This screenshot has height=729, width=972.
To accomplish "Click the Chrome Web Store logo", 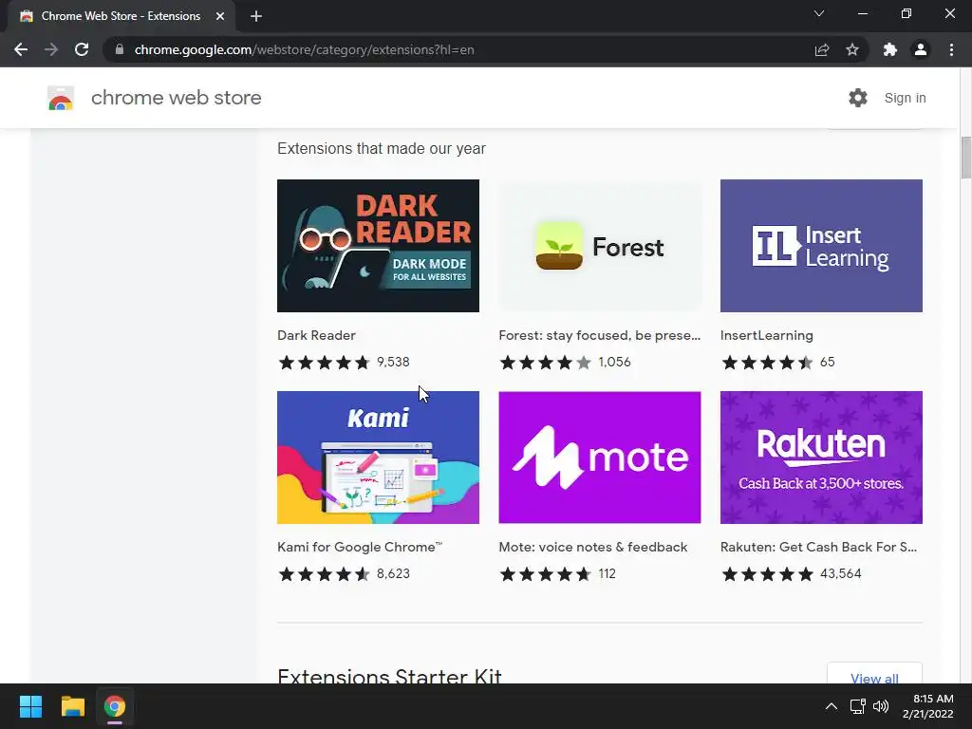I will point(61,98).
